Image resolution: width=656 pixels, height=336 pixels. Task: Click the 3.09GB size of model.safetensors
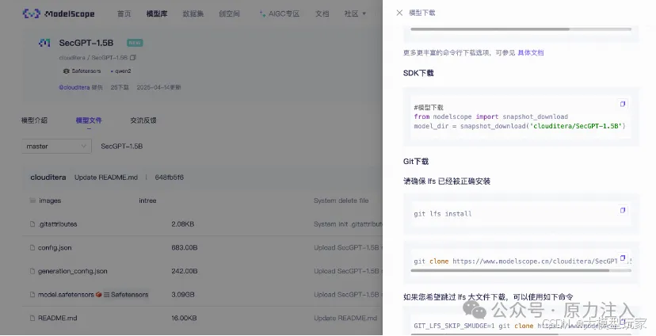click(x=183, y=295)
